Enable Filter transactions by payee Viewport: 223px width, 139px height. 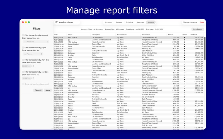pyautogui.click(x=23, y=48)
